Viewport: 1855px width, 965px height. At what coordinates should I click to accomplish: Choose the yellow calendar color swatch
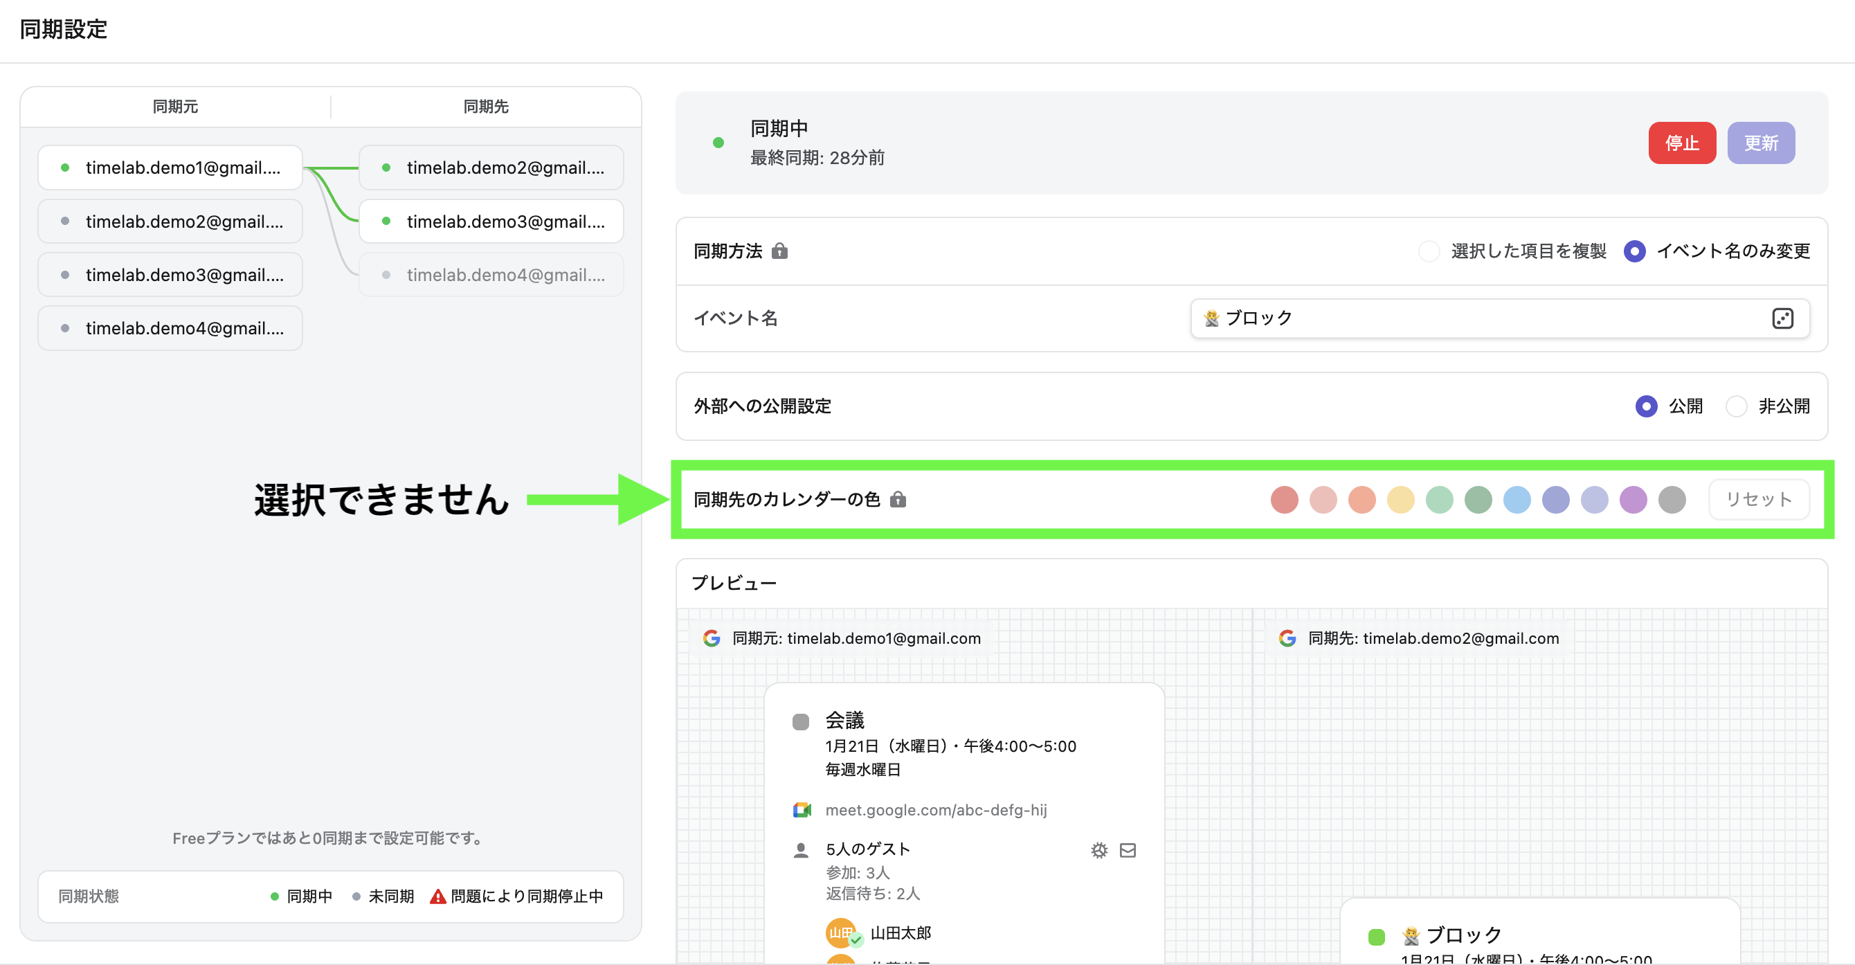pyautogui.click(x=1401, y=499)
